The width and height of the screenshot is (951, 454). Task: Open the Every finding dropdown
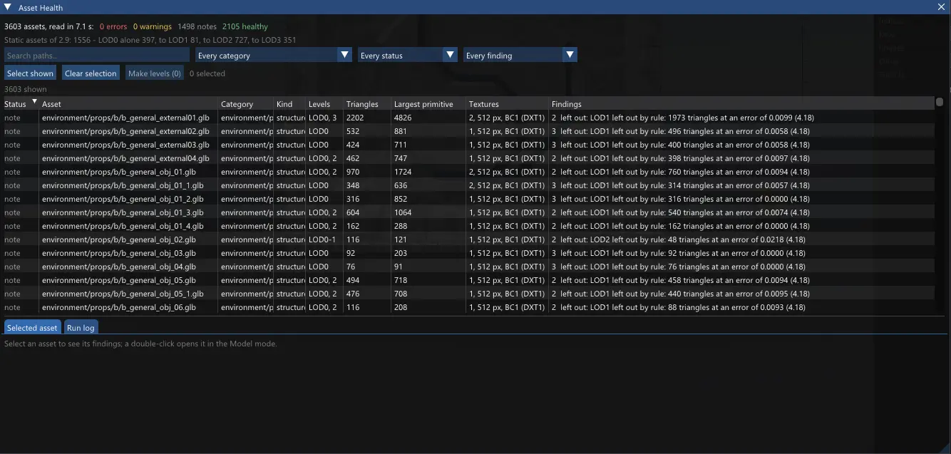pos(520,56)
